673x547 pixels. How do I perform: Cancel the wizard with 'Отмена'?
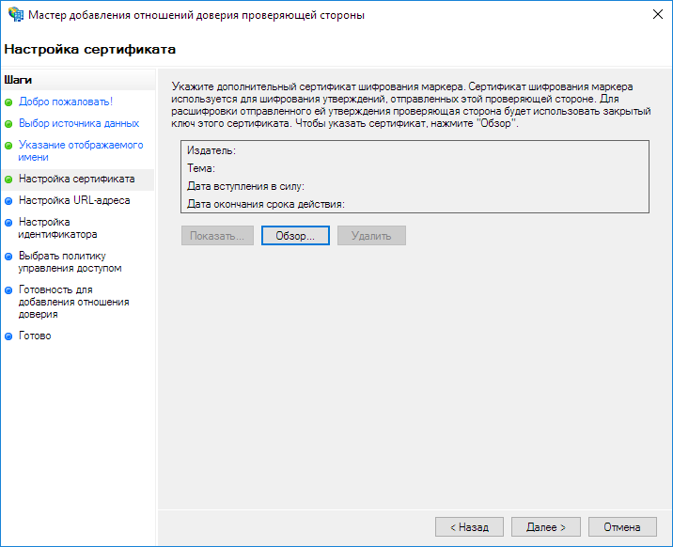(x=622, y=527)
